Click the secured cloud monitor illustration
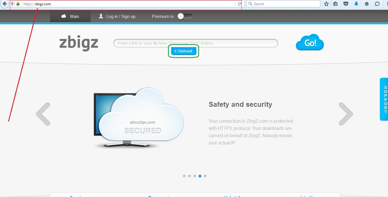 tap(139, 118)
